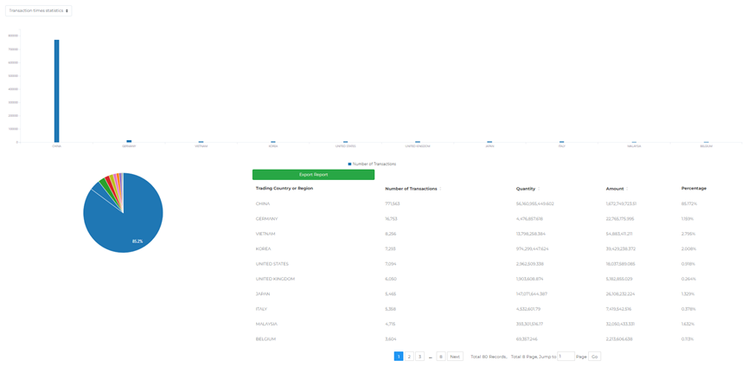Toggle Number of Transactions legend marker
The width and height of the screenshot is (748, 367).
(349, 164)
